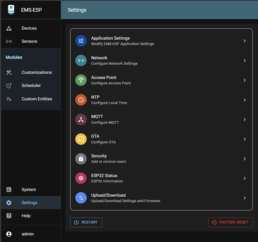Expand the Security row chevron
Viewport: 258px width, 242px height.
(245, 159)
